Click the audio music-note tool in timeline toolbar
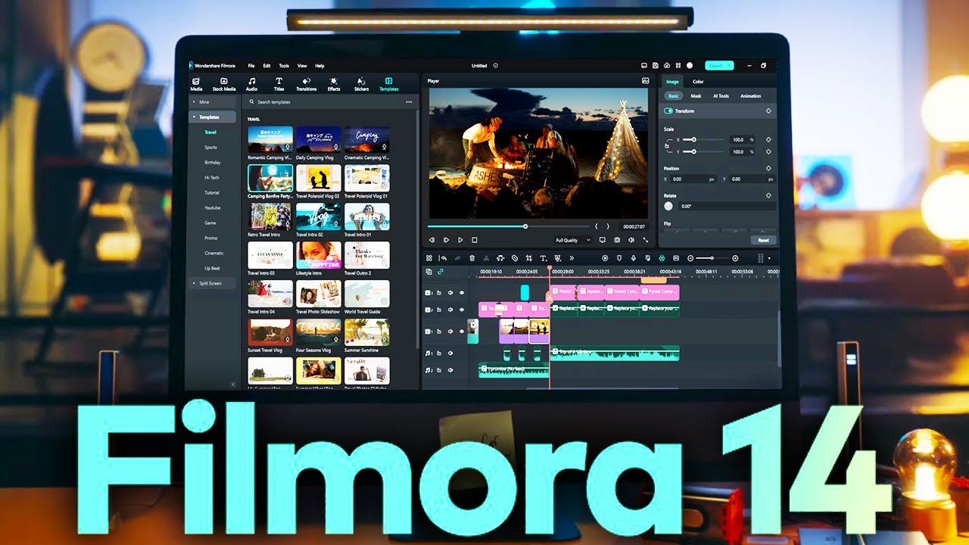This screenshot has height=545, width=969. tap(500, 258)
